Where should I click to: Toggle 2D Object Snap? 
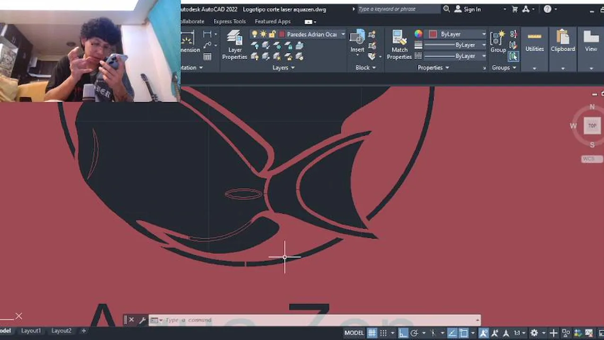click(x=464, y=333)
